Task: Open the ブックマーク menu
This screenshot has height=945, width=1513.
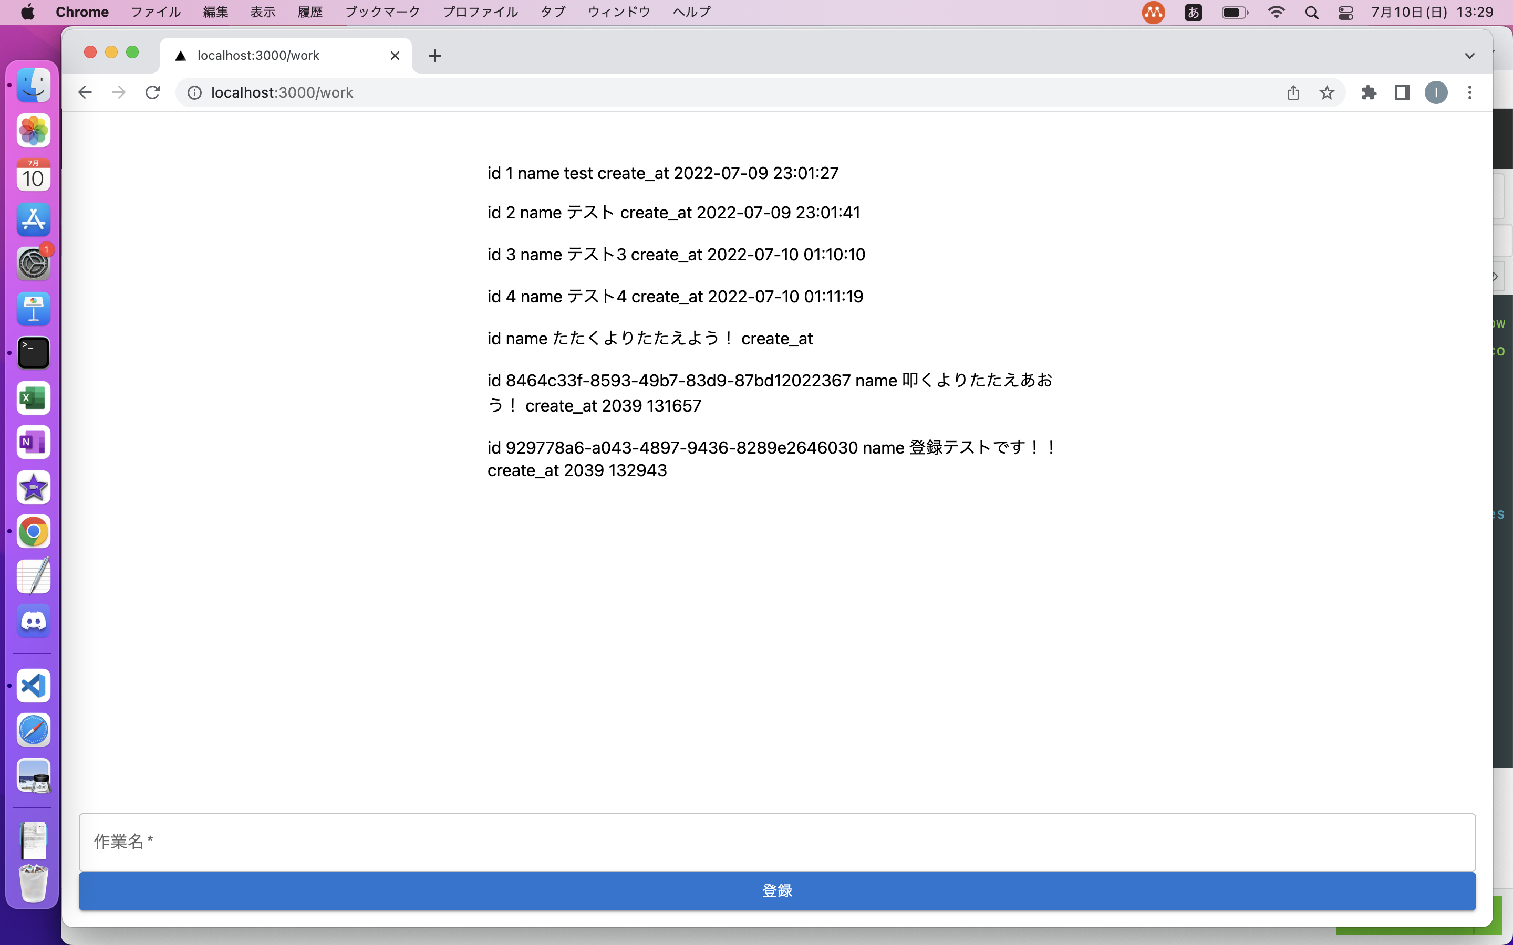Action: 382,12
